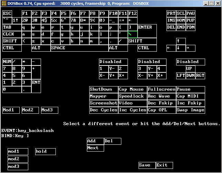Select the Mapper handler
The width and height of the screenshot is (222, 173).
click(x=104, y=96)
